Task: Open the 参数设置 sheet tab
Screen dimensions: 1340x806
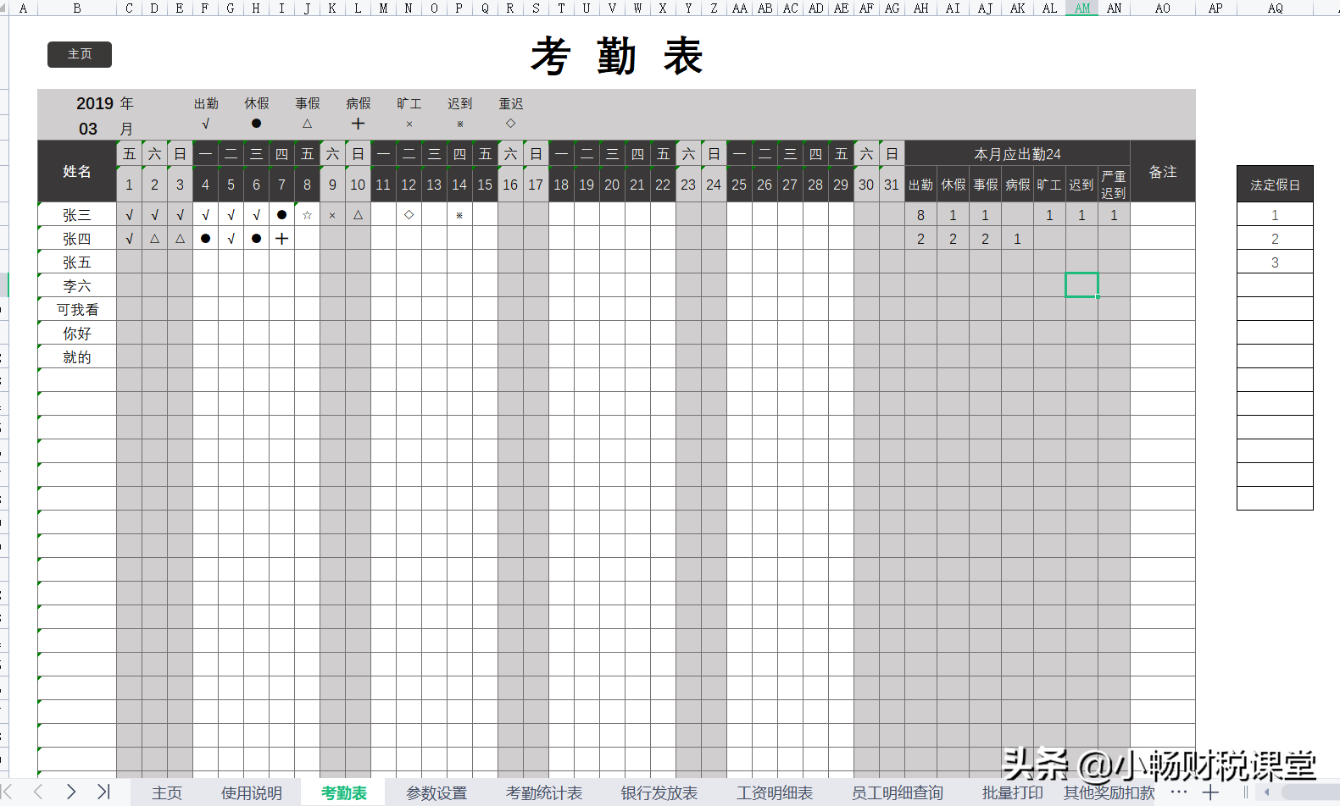Action: [436, 793]
